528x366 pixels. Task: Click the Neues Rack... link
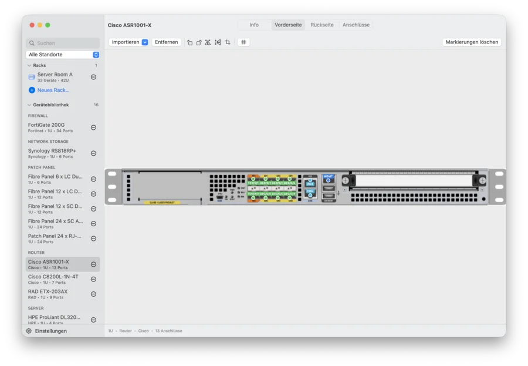click(x=53, y=90)
